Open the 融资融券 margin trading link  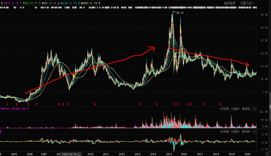click(230, 3)
